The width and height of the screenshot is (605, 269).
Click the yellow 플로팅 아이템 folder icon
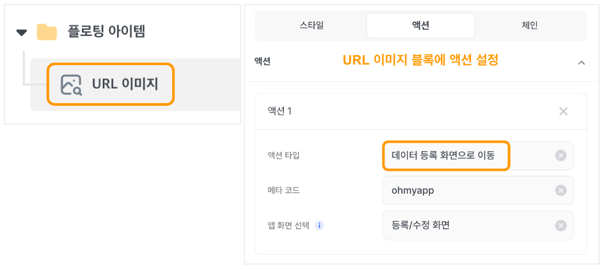point(47,32)
